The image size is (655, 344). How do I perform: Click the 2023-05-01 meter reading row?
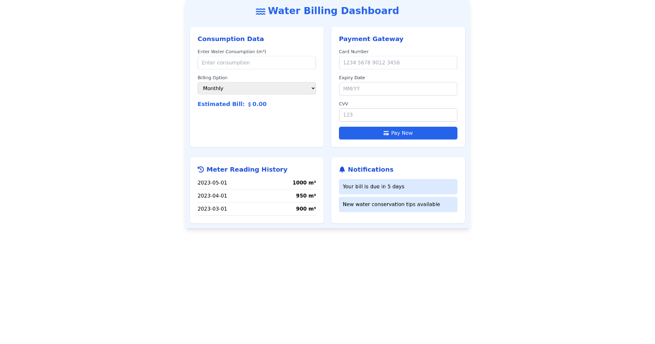(257, 182)
